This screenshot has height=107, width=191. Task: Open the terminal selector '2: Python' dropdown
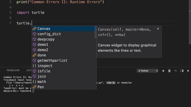click(148, 71)
